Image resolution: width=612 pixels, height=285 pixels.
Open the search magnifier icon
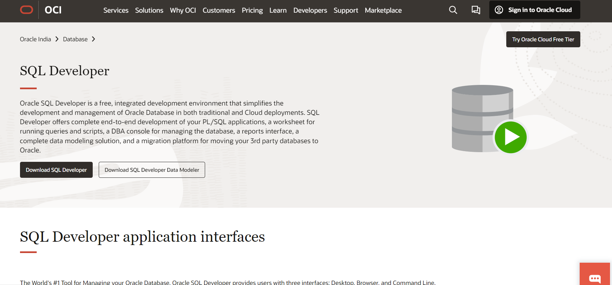(453, 10)
